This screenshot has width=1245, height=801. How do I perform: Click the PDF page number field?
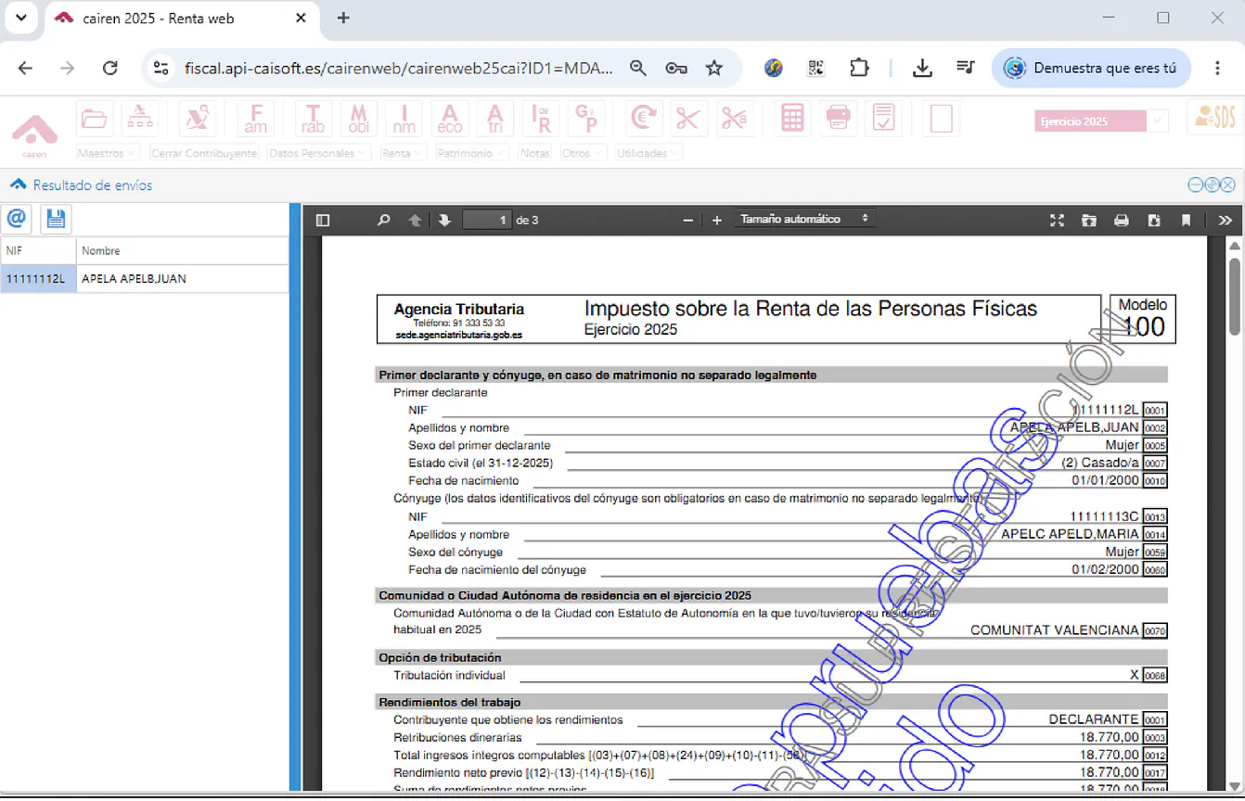pyautogui.click(x=487, y=220)
